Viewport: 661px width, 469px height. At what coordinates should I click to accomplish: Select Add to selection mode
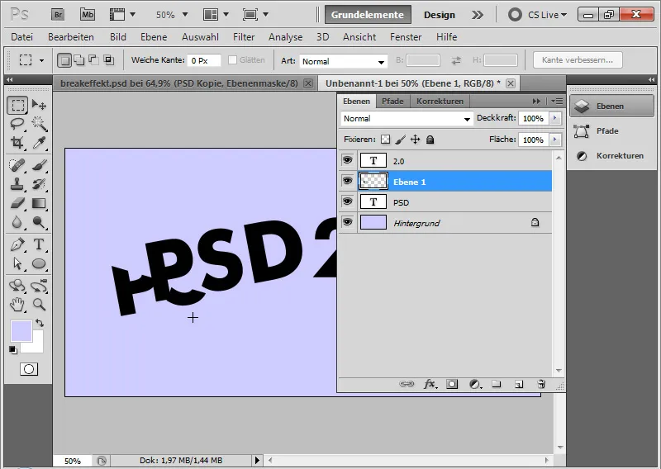(x=78, y=60)
